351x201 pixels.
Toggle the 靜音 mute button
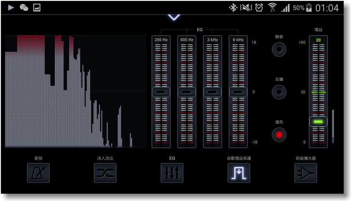(x=279, y=49)
